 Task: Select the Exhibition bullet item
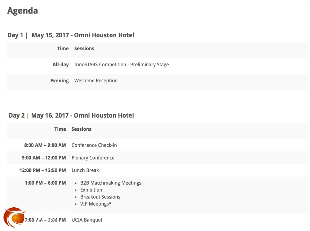(91, 190)
